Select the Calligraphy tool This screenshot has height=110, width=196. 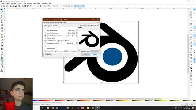pyautogui.click(x=2, y=46)
